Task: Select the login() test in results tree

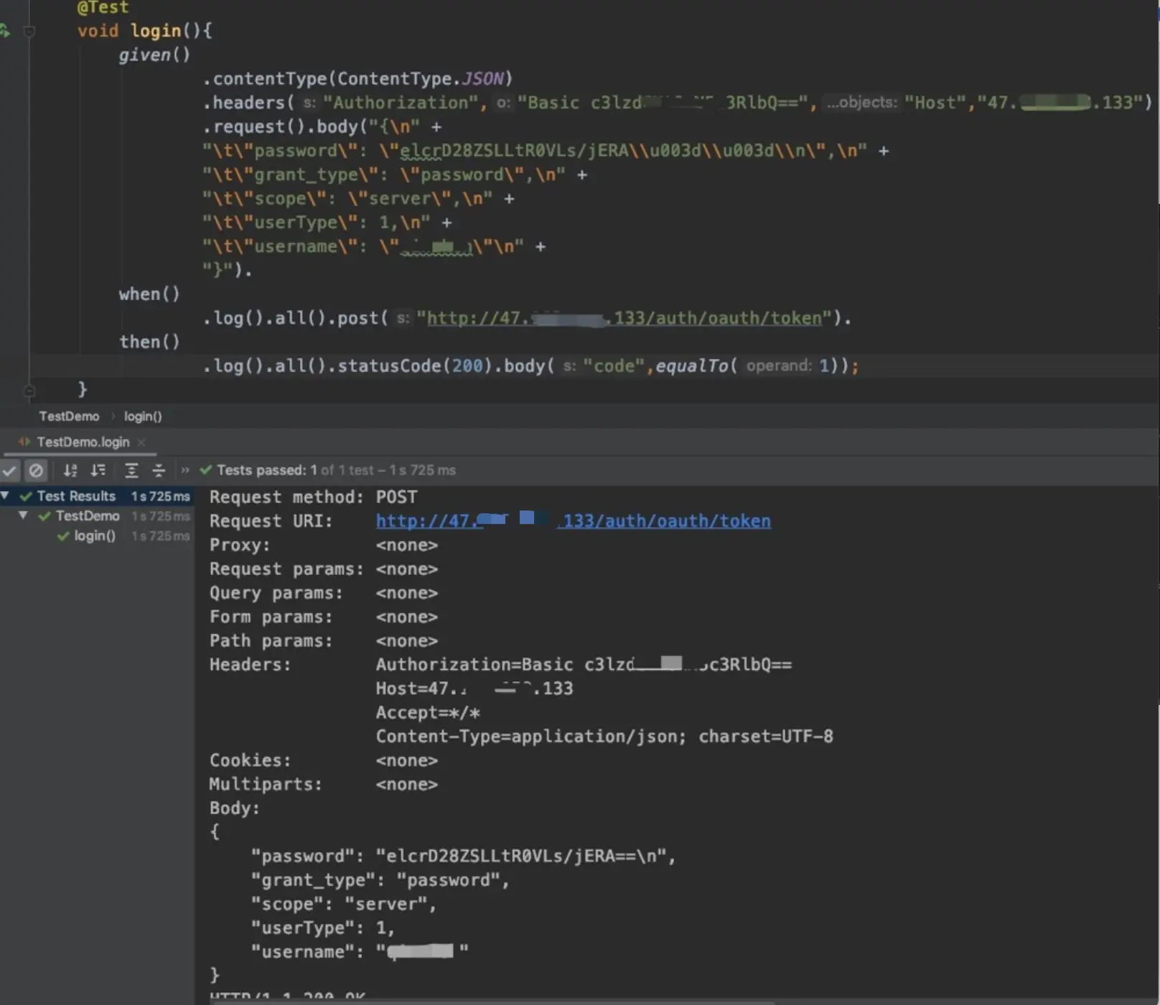Action: click(95, 536)
